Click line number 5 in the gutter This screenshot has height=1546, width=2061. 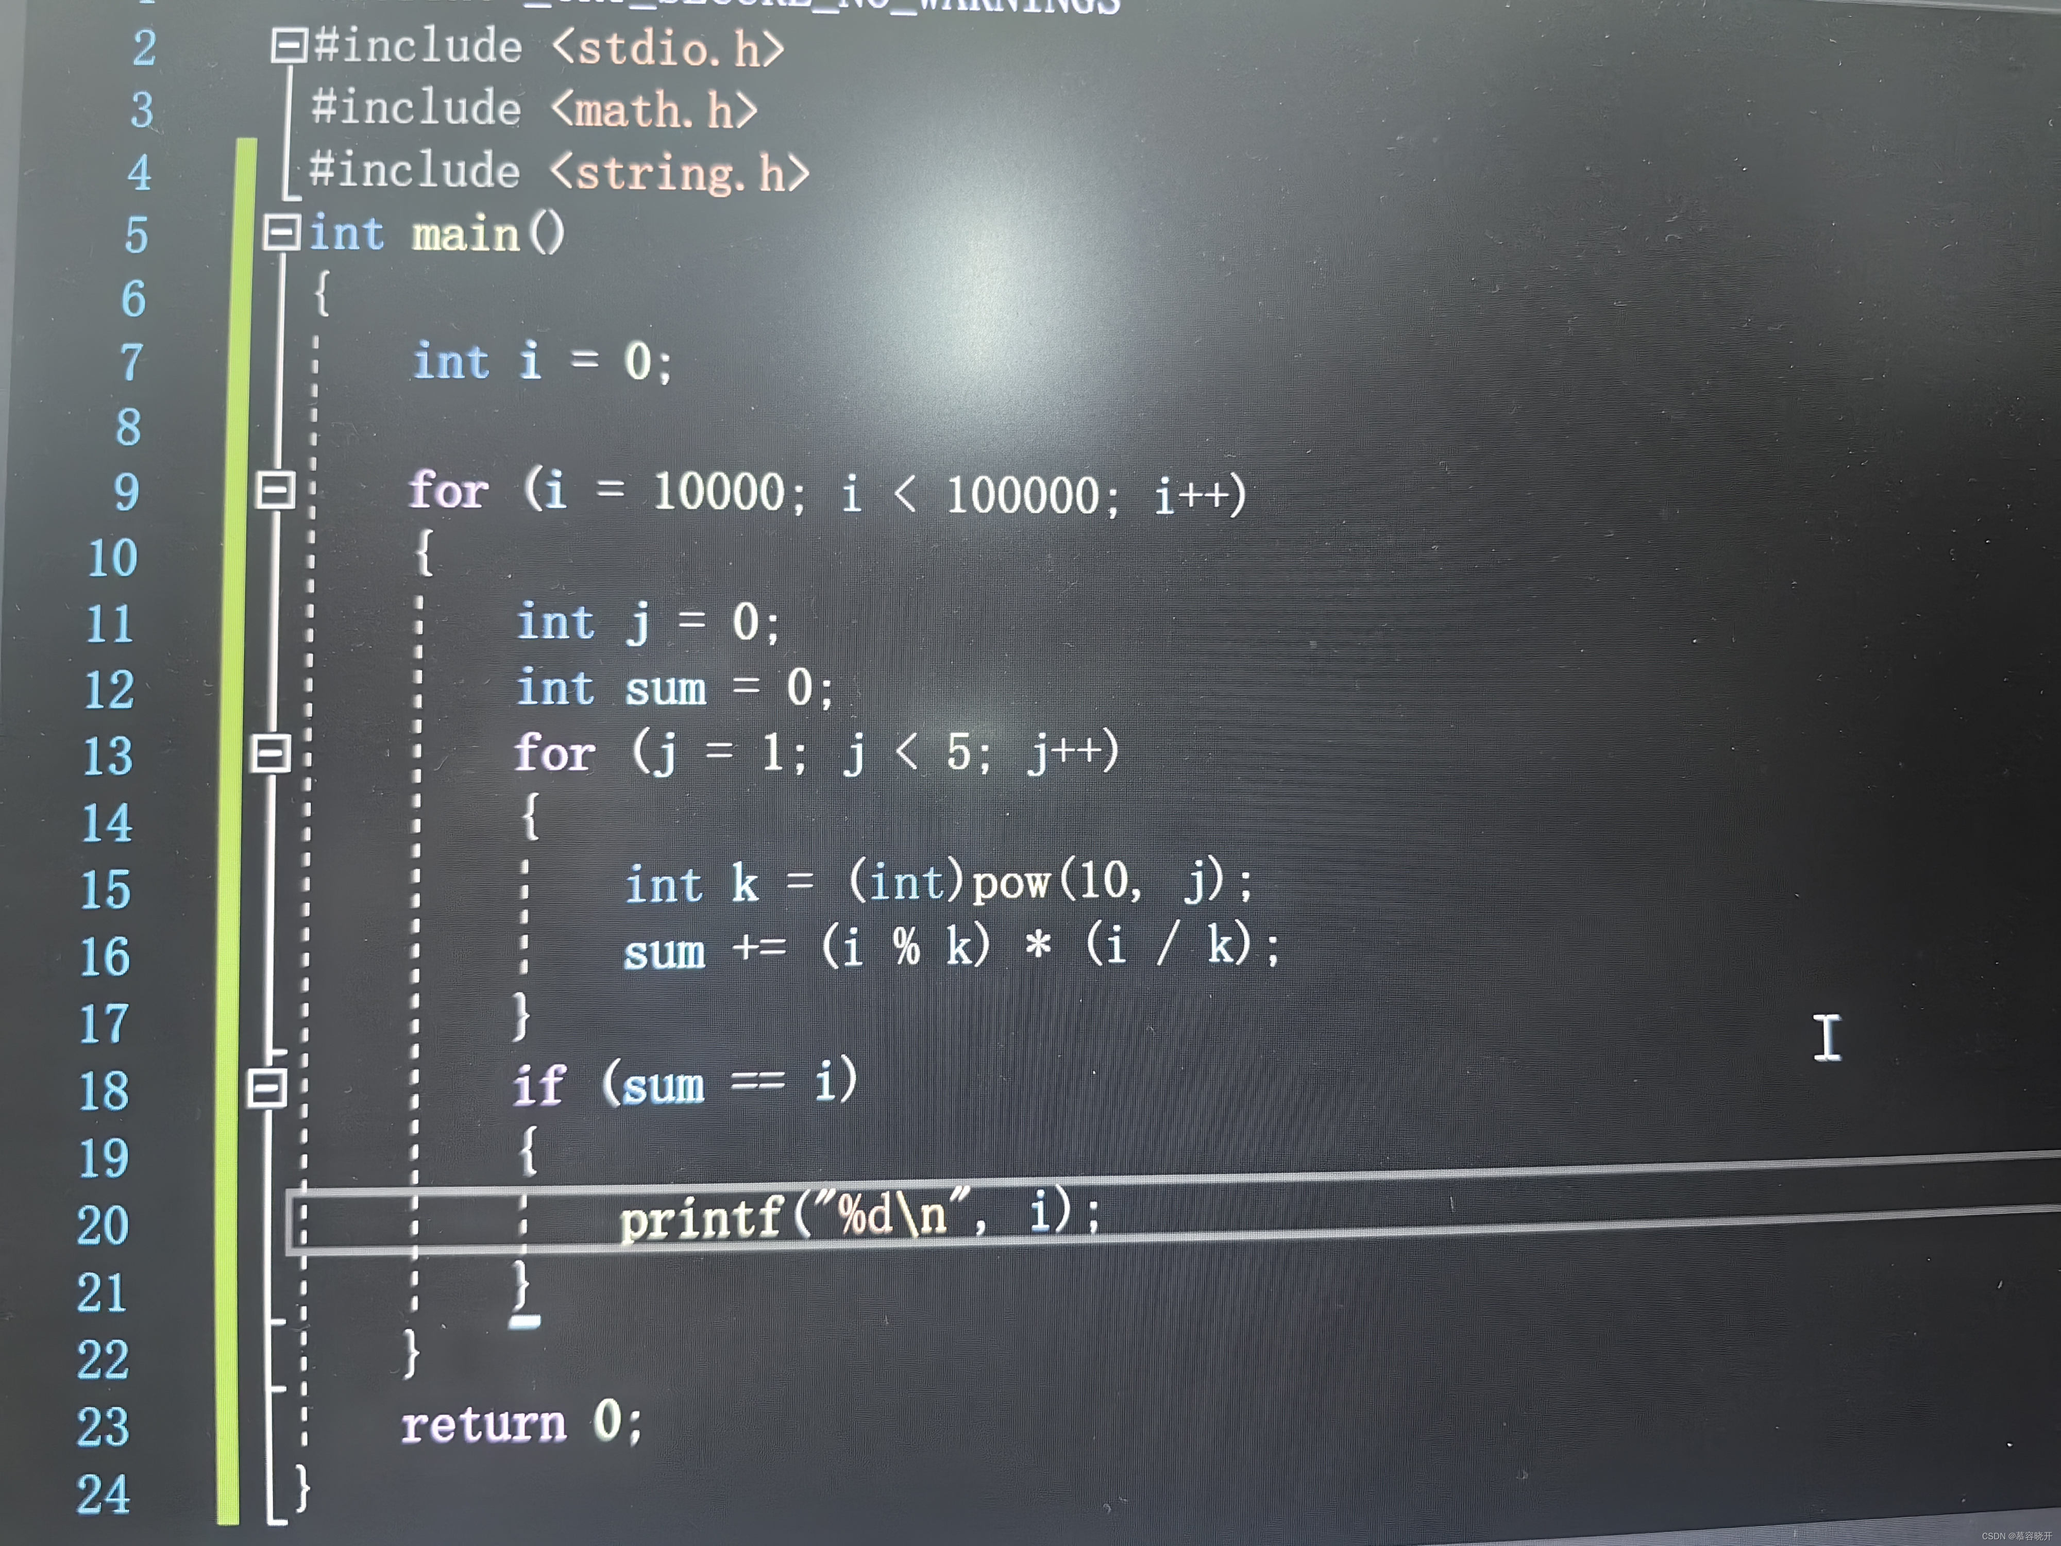click(x=136, y=235)
